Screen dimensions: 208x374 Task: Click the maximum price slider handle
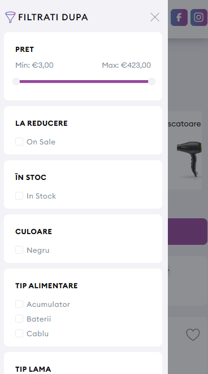[151, 82]
